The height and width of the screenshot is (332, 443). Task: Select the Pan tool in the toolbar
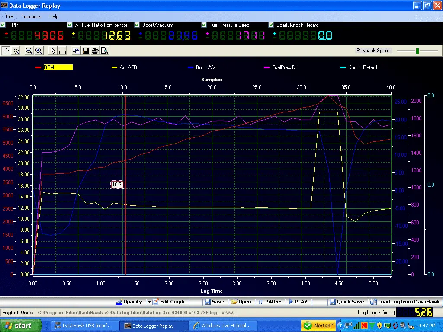click(x=6, y=51)
